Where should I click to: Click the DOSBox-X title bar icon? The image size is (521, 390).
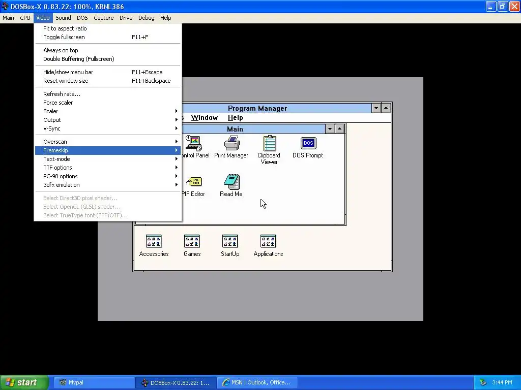pyautogui.click(x=5, y=6)
